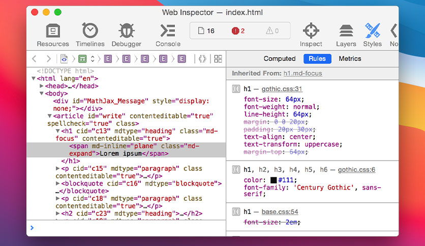Click the red errors count indicator

(x=238, y=31)
